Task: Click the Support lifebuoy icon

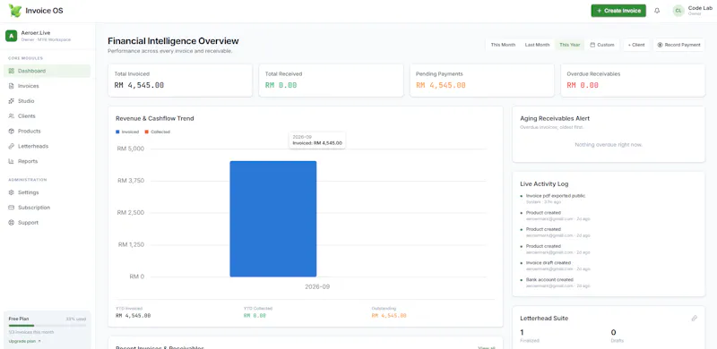Action: click(x=12, y=223)
